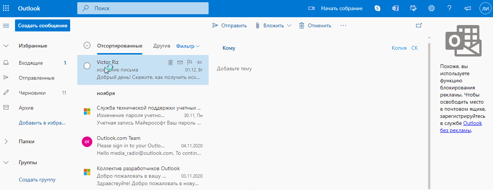Open Skype from header
This screenshot has height=190, width=493.
(377, 8)
